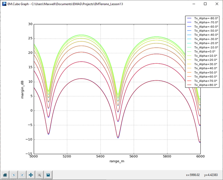Click the Tx_Alpha=0.0° legend label
The width and height of the screenshot is (223, 180).
[206, 52]
